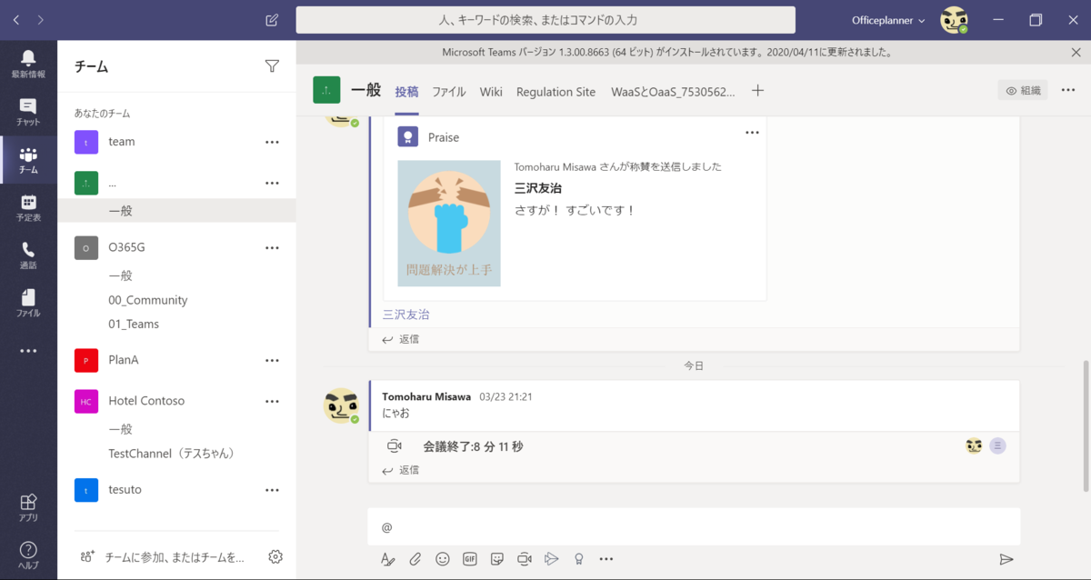Click the 三沢友治 mention link
Image resolution: width=1091 pixels, height=580 pixels.
click(406, 315)
